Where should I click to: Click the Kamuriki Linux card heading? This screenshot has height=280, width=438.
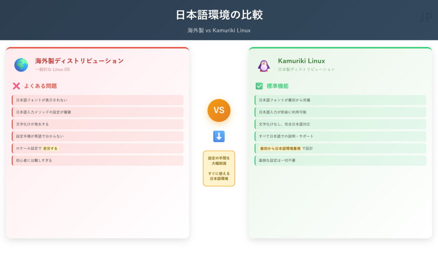click(301, 61)
